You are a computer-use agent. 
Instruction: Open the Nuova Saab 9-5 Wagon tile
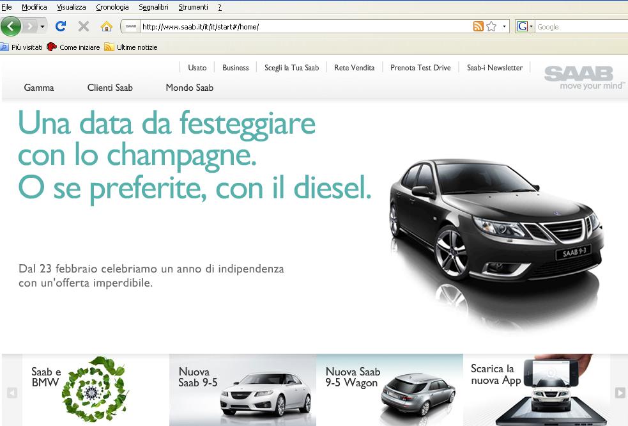[x=390, y=390]
